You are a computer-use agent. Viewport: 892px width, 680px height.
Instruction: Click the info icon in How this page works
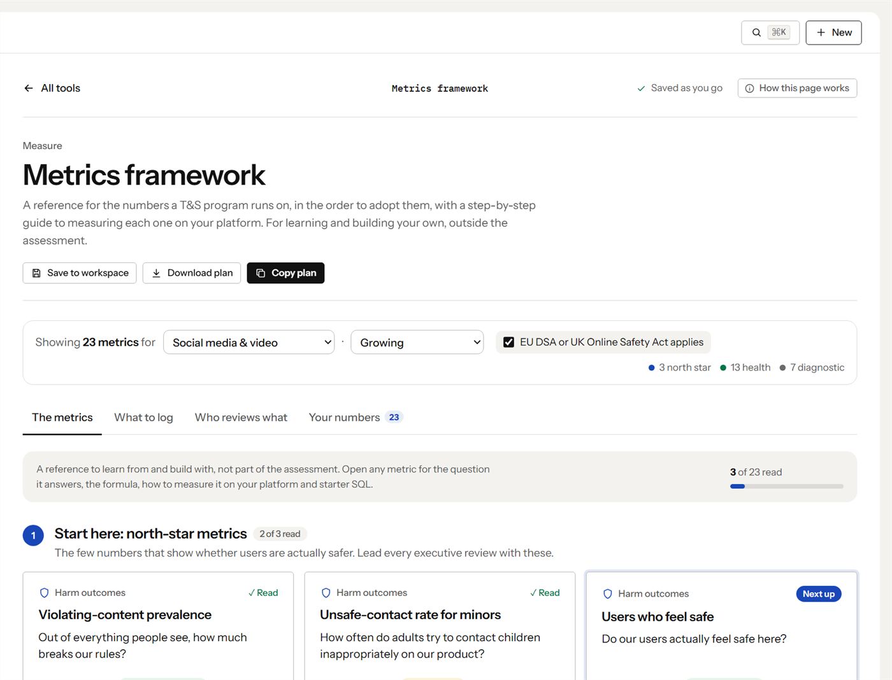(x=750, y=89)
